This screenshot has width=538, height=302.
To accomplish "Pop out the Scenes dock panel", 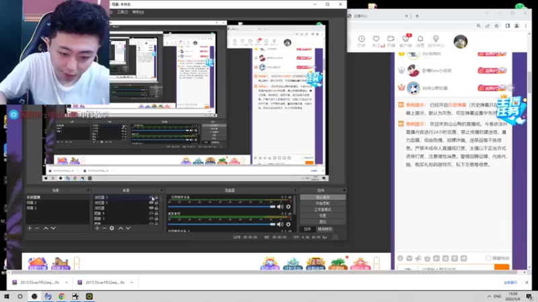I will (88, 191).
